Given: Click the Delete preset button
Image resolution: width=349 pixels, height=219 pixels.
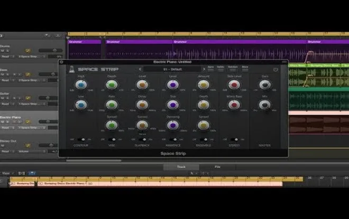Looking at the screenshot, I should tap(221, 69).
